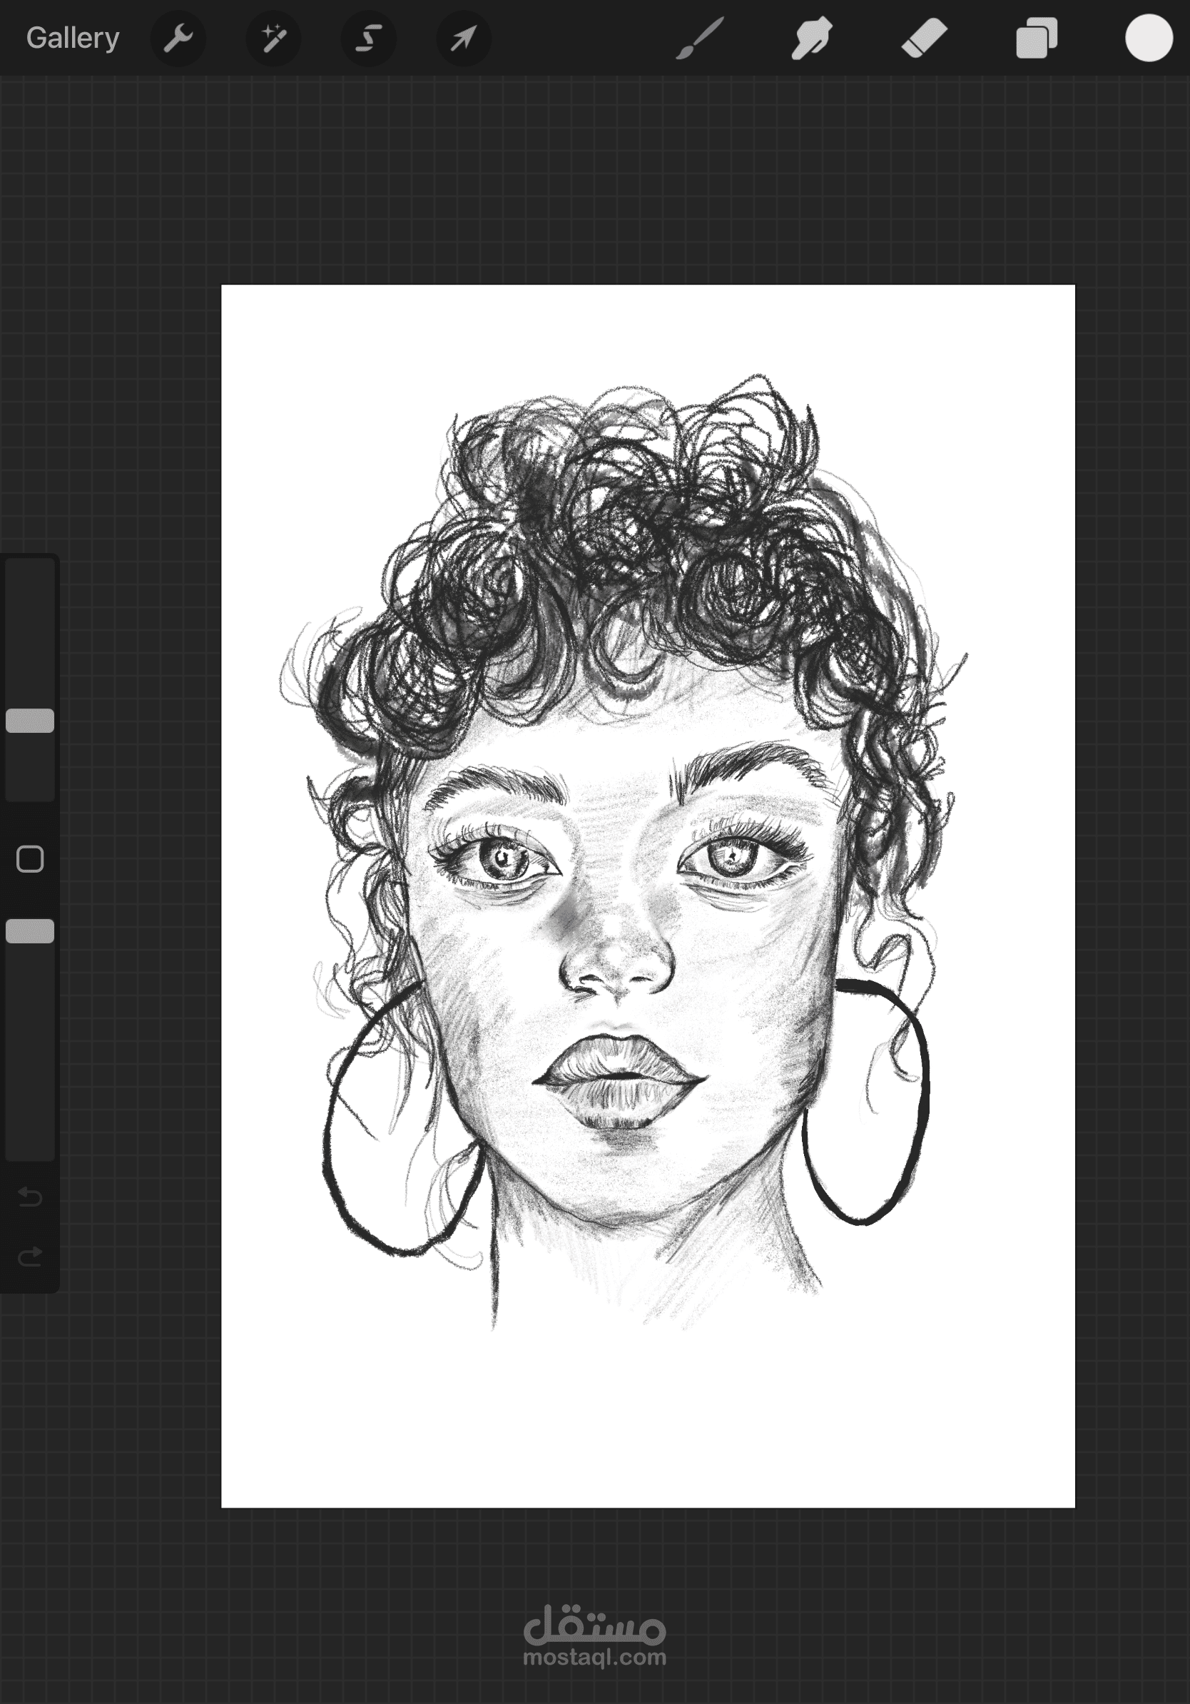Redo the last undone stroke
The image size is (1190, 1704).
30,1256
